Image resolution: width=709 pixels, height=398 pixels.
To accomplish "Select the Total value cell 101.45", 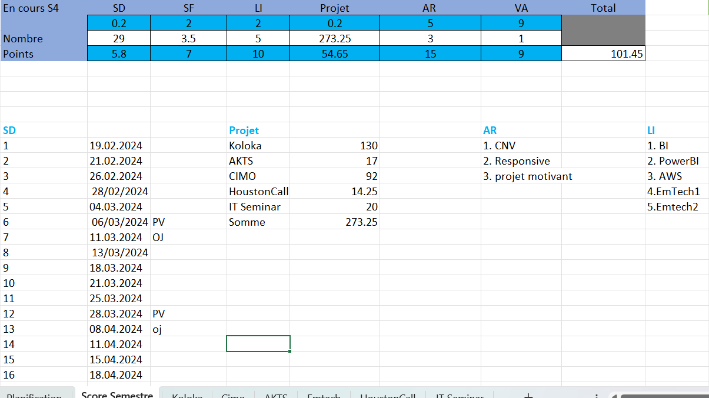I will pyautogui.click(x=603, y=54).
